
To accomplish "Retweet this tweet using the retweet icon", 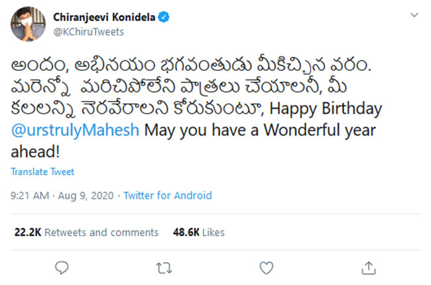I will click(x=164, y=268).
